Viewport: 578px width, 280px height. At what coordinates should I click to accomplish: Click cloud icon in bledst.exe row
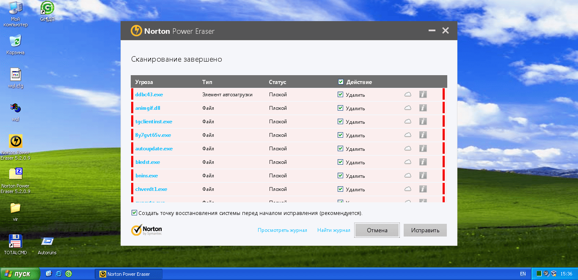407,162
